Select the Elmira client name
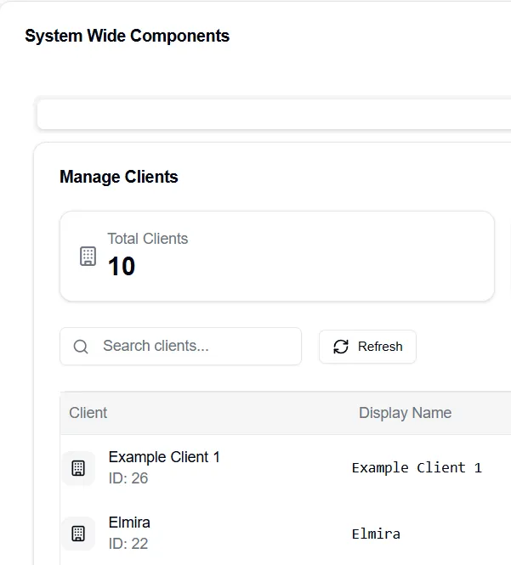This screenshot has width=511, height=565. click(129, 523)
